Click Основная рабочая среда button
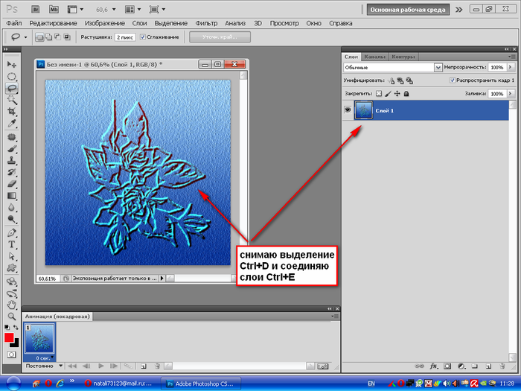521x391 pixels. tap(408, 10)
